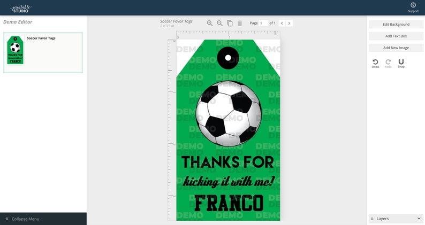The width and height of the screenshot is (425, 225).
Task: Open Edit Background
Action: click(x=396, y=25)
